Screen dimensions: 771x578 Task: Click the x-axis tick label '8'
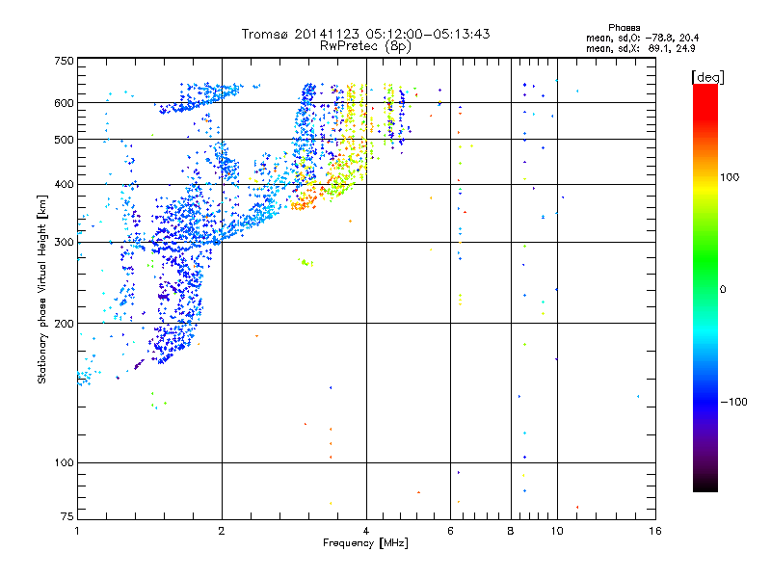tap(511, 531)
